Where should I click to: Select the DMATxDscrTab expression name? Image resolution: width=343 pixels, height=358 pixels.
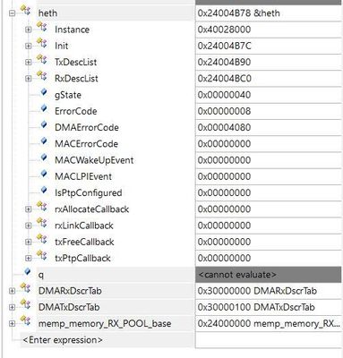(69, 307)
